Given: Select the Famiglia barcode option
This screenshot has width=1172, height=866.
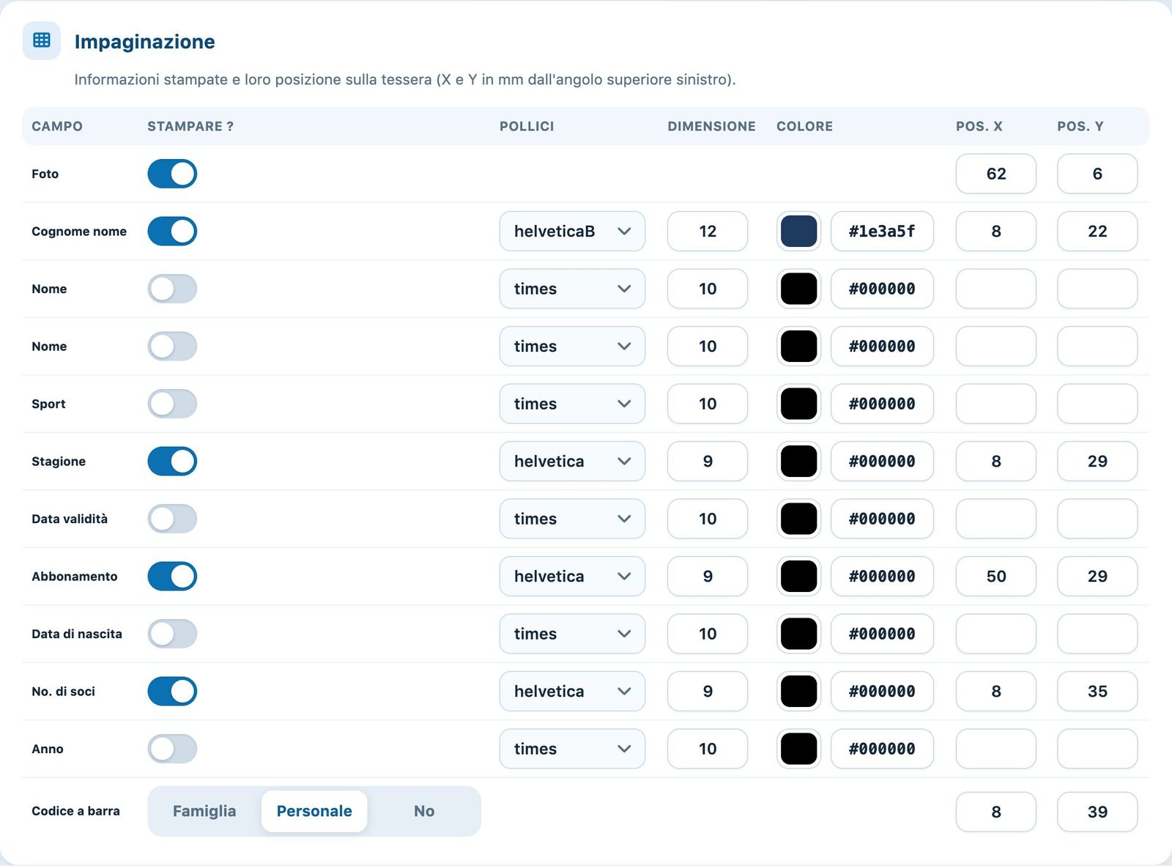Looking at the screenshot, I should [204, 811].
